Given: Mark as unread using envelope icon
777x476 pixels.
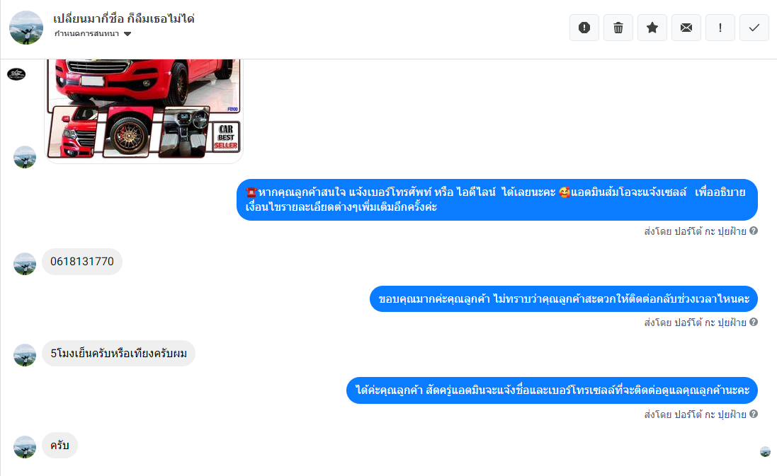Looking at the screenshot, I should coord(686,28).
